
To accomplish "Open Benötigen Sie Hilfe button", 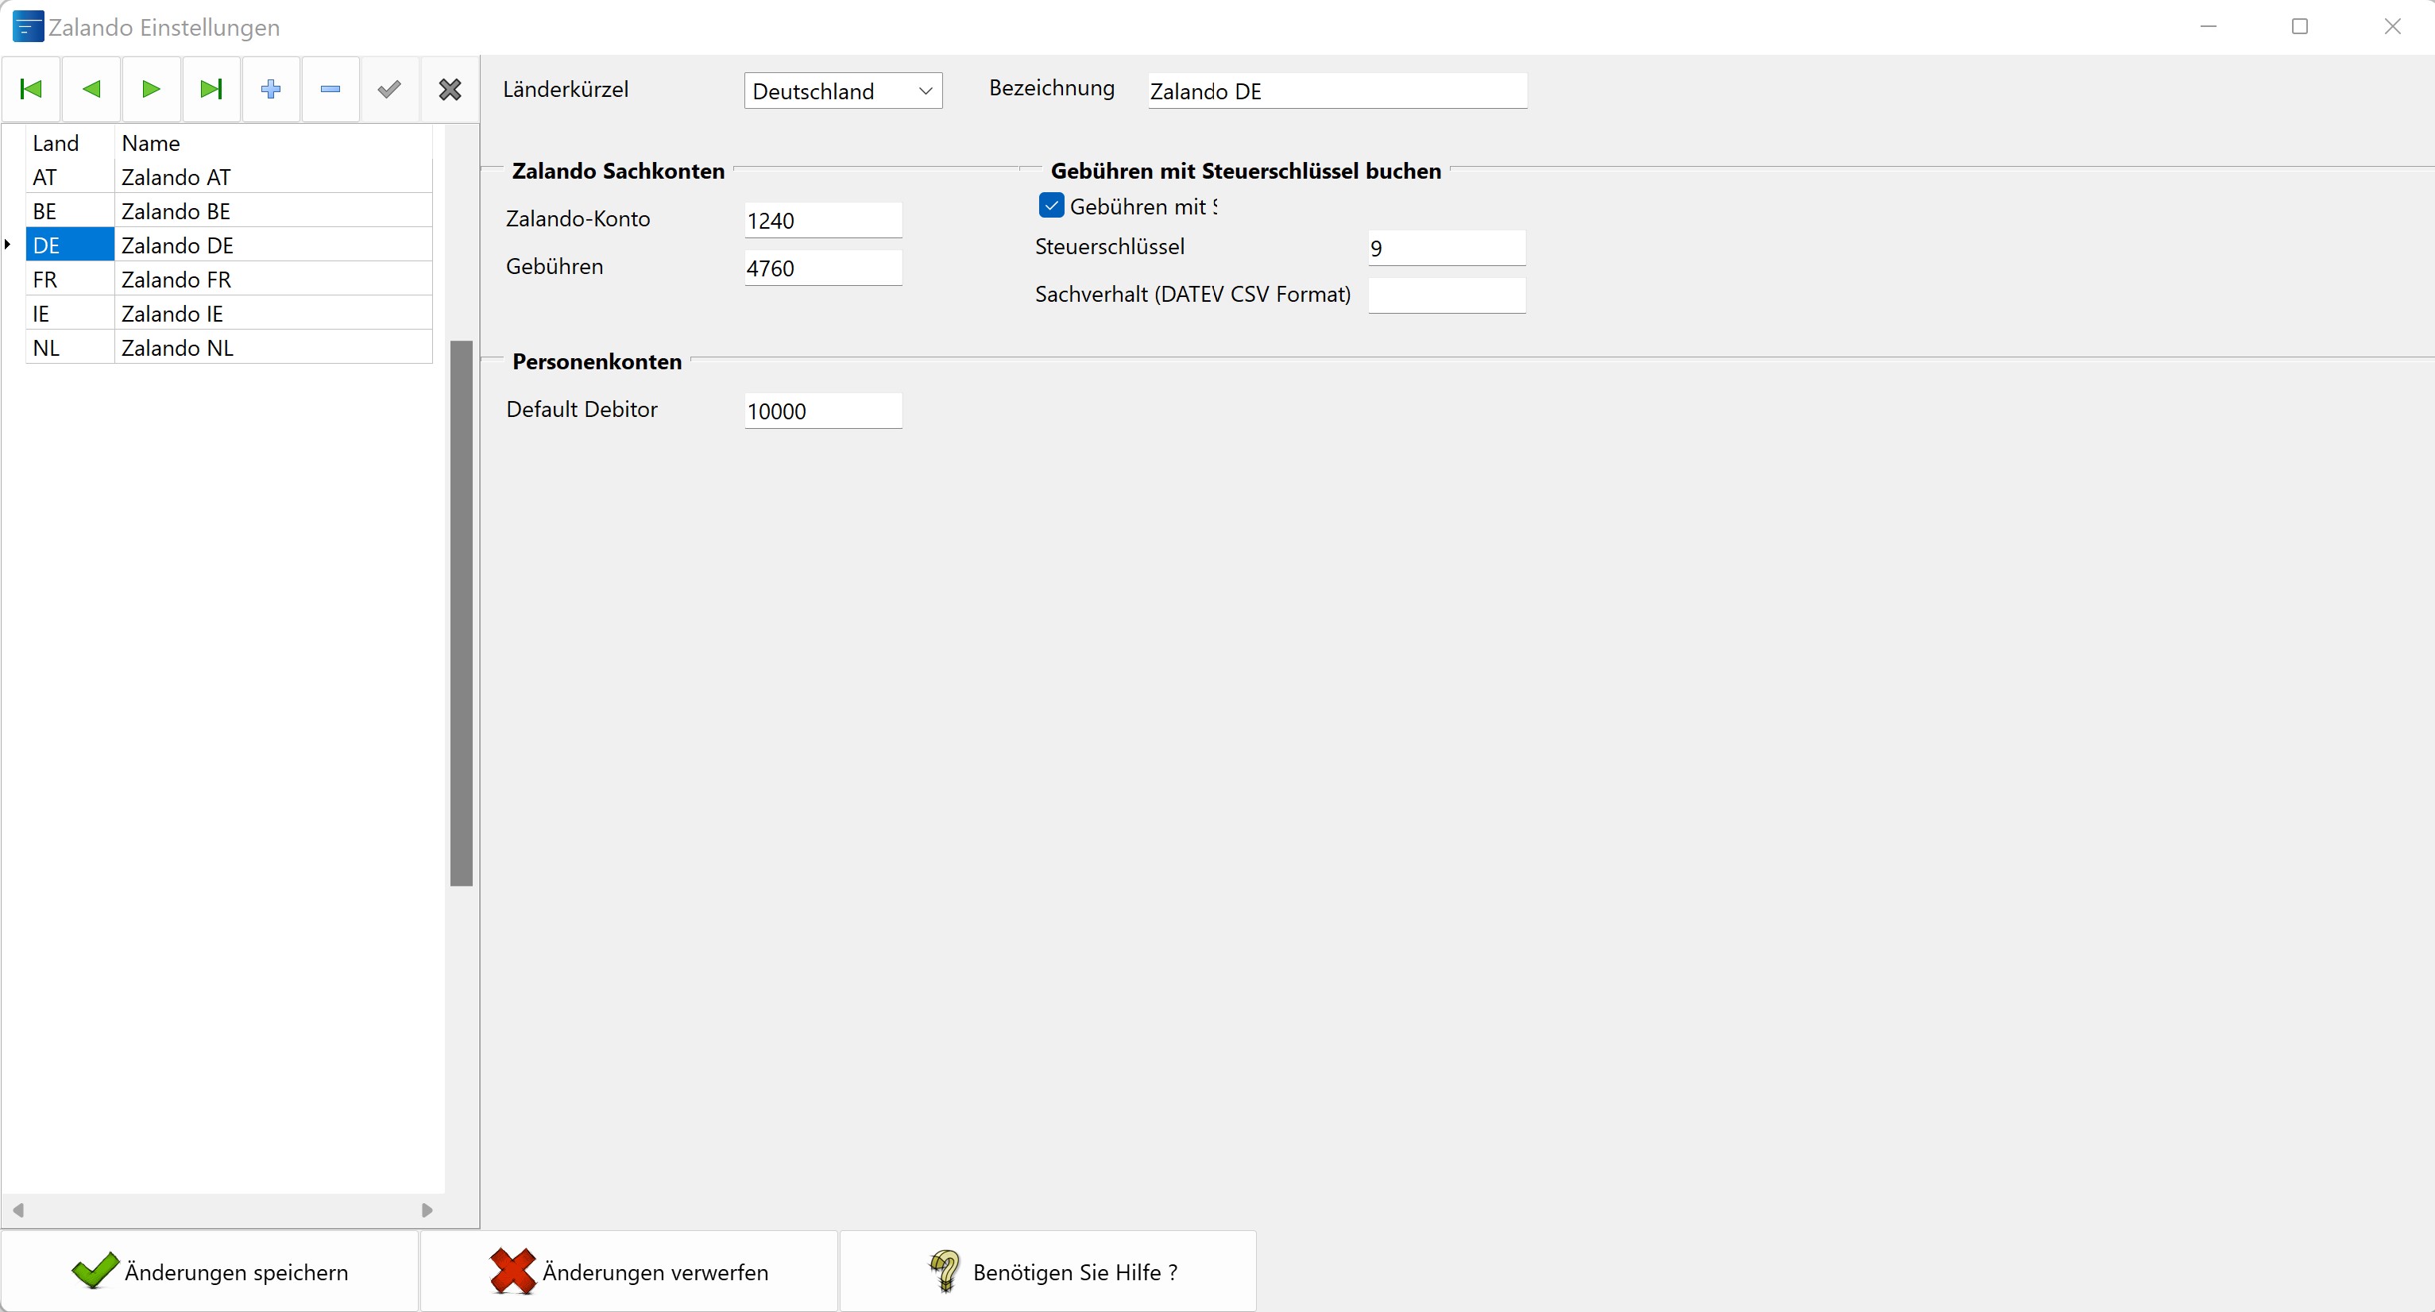I will [1049, 1271].
